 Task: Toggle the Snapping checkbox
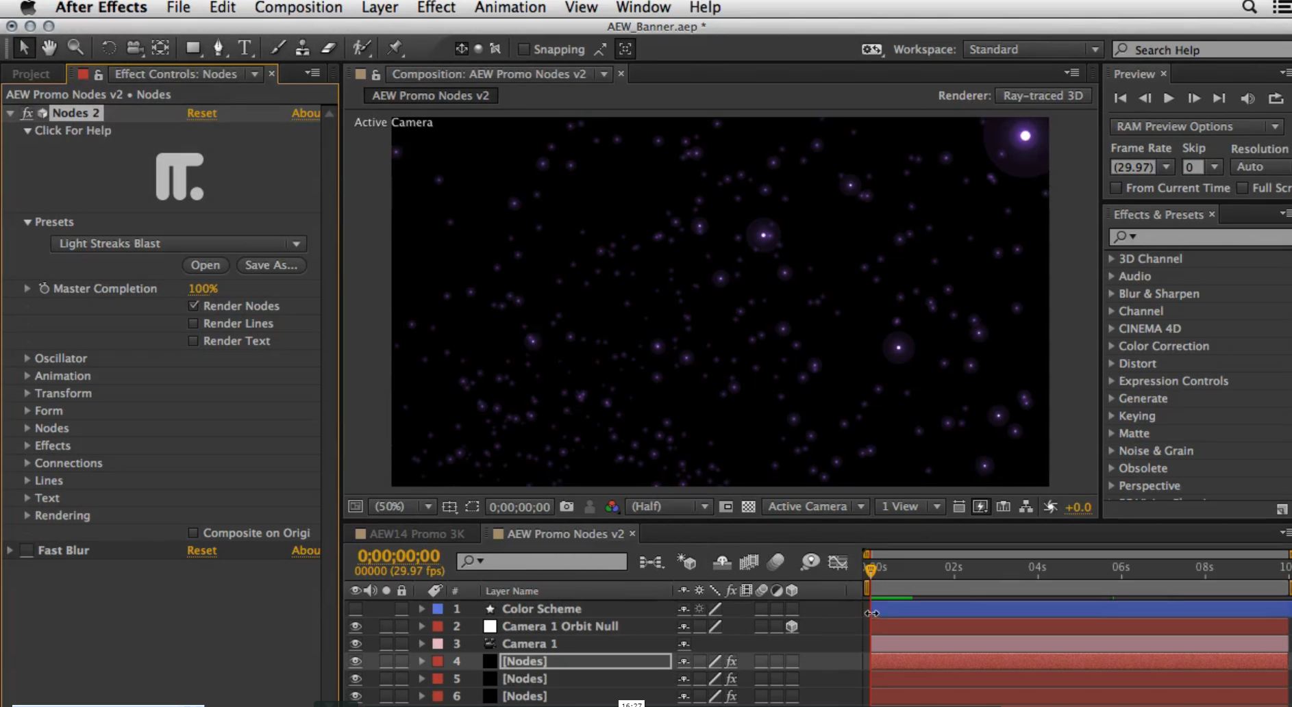click(x=524, y=49)
